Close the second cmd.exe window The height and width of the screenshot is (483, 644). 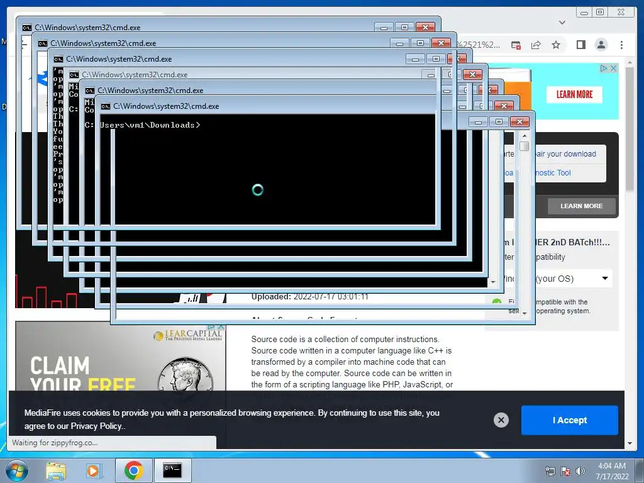click(441, 43)
